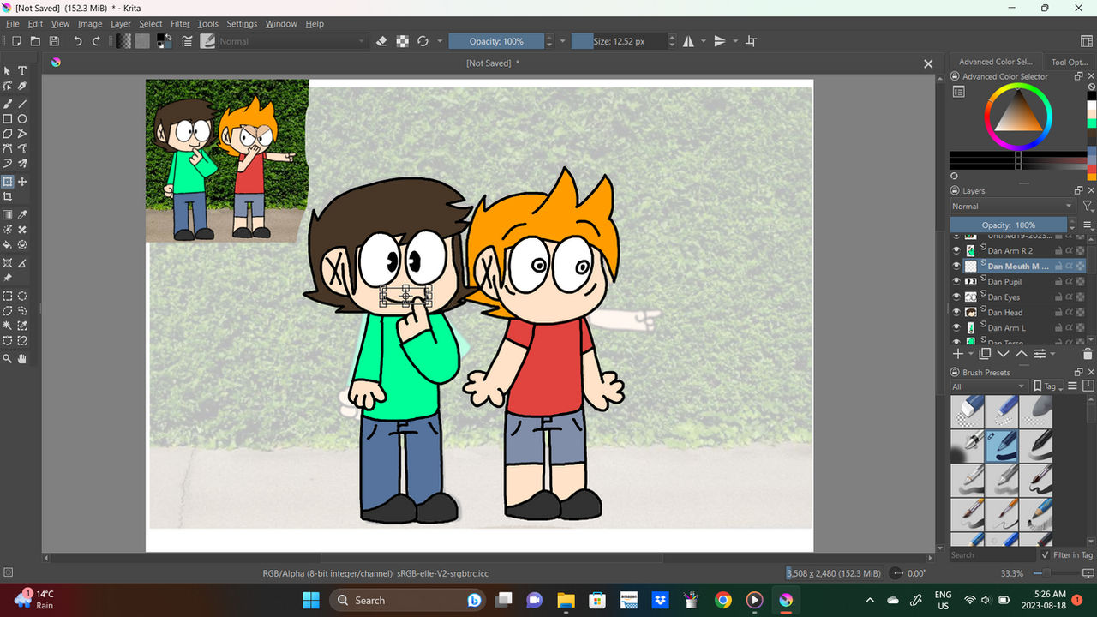Open the Layer menu
Screen dimensions: 1097x617
point(121,24)
